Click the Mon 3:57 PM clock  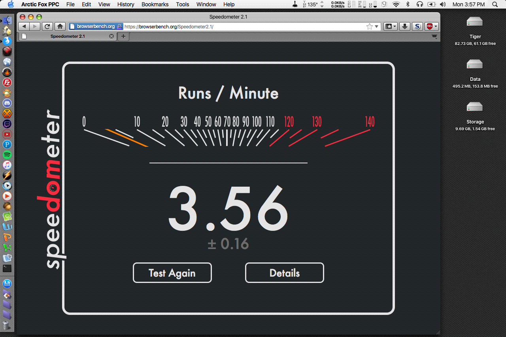(x=468, y=4)
